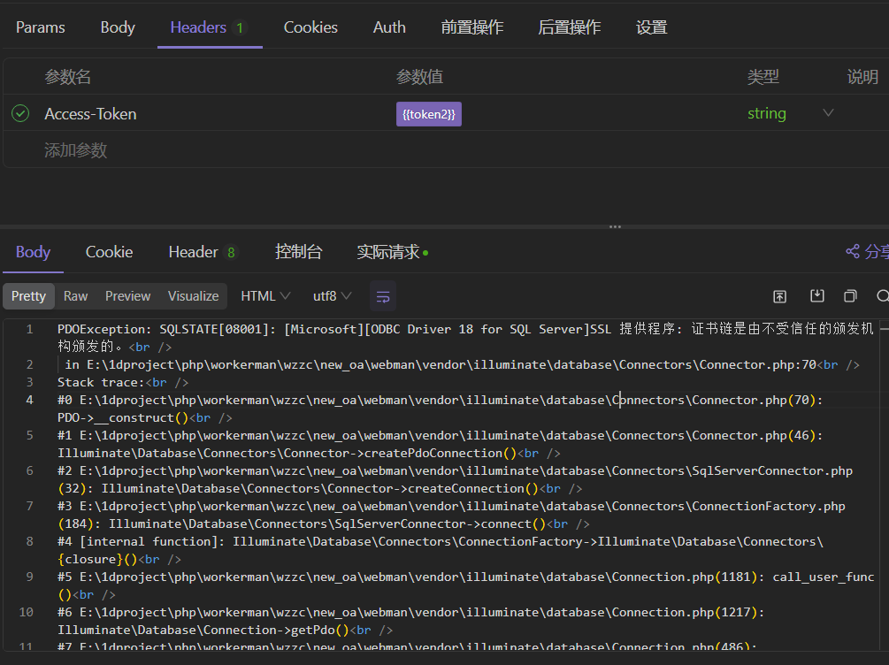Open the HTML format dropdown
Image resolution: width=889 pixels, height=665 pixels.
coord(265,296)
